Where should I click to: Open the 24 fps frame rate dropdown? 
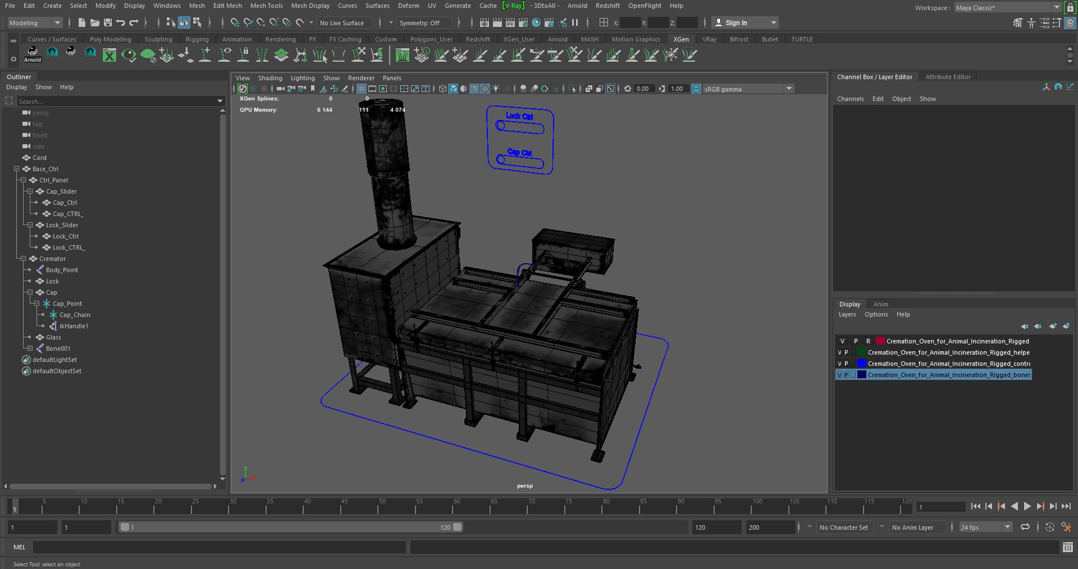pos(985,527)
